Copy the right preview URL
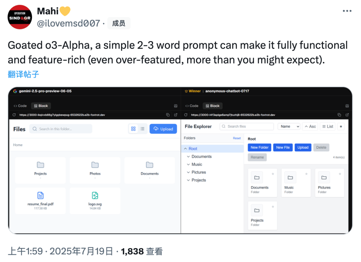The image size is (361, 262). pyautogui.click(x=339, y=115)
